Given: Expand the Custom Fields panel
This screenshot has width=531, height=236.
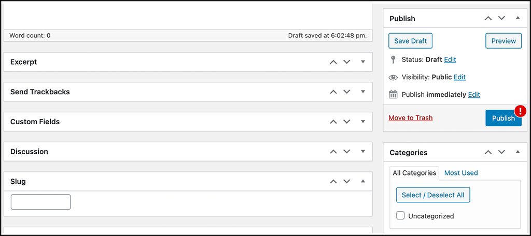Looking at the screenshot, I should click(363, 122).
